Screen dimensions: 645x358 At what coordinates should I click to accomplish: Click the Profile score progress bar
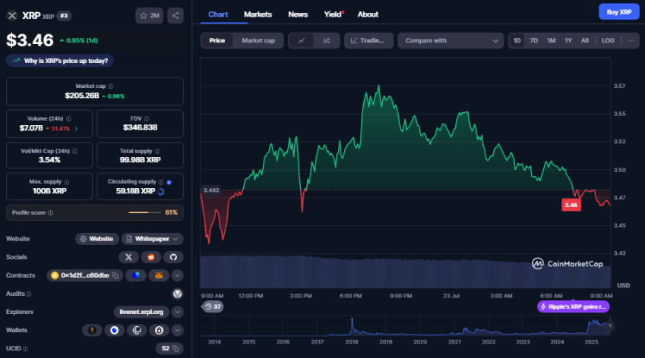(144, 212)
